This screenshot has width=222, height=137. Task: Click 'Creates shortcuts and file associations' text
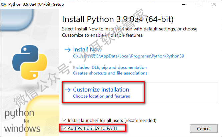coord(110,73)
